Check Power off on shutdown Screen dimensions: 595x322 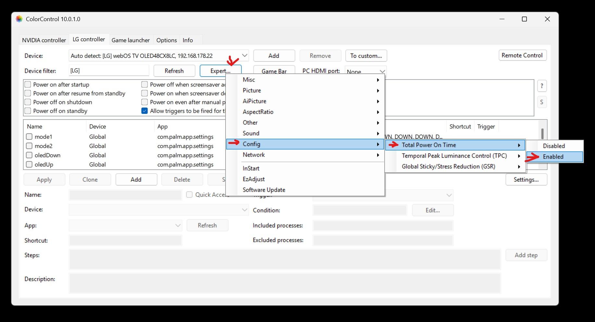[28, 102]
